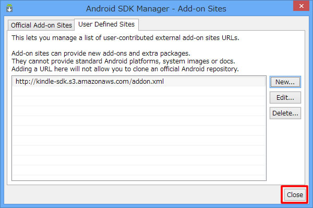Open the Edit... dialog for the selected site

(x=285, y=98)
